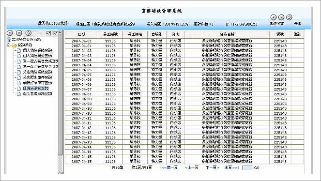This screenshot has height=181, width=321.
Task: Click the collapse-all icon above the tree
Action: click(56, 33)
